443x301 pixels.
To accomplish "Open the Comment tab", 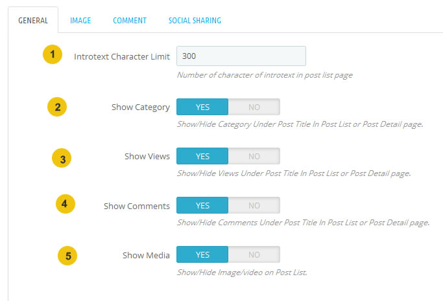I will point(130,21).
